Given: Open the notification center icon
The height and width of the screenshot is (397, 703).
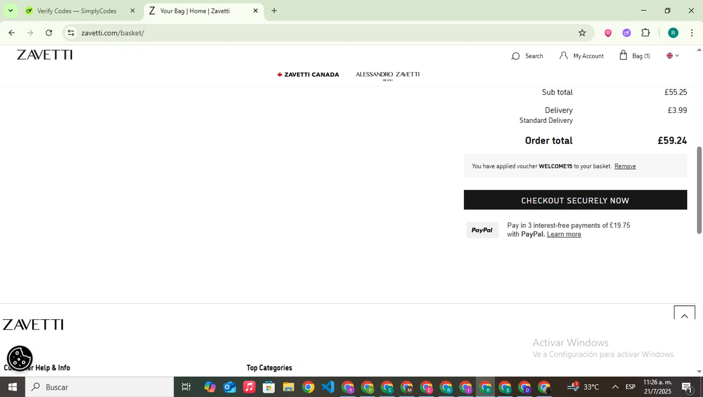Looking at the screenshot, I should click(x=687, y=387).
